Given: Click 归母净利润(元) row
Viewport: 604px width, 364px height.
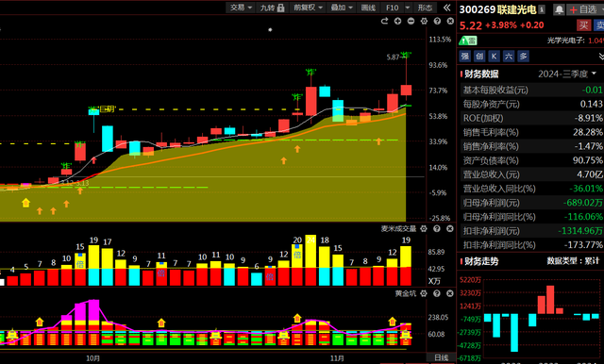Looking at the screenshot, I should click(x=531, y=203).
